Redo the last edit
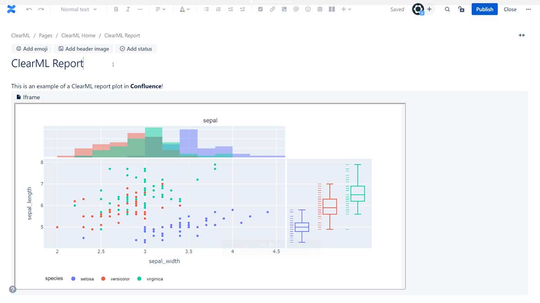This screenshot has height=303, width=540. coord(41,9)
